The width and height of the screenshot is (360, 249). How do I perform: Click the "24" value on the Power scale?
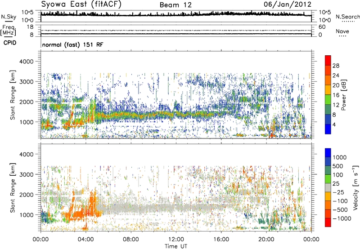click(336, 76)
